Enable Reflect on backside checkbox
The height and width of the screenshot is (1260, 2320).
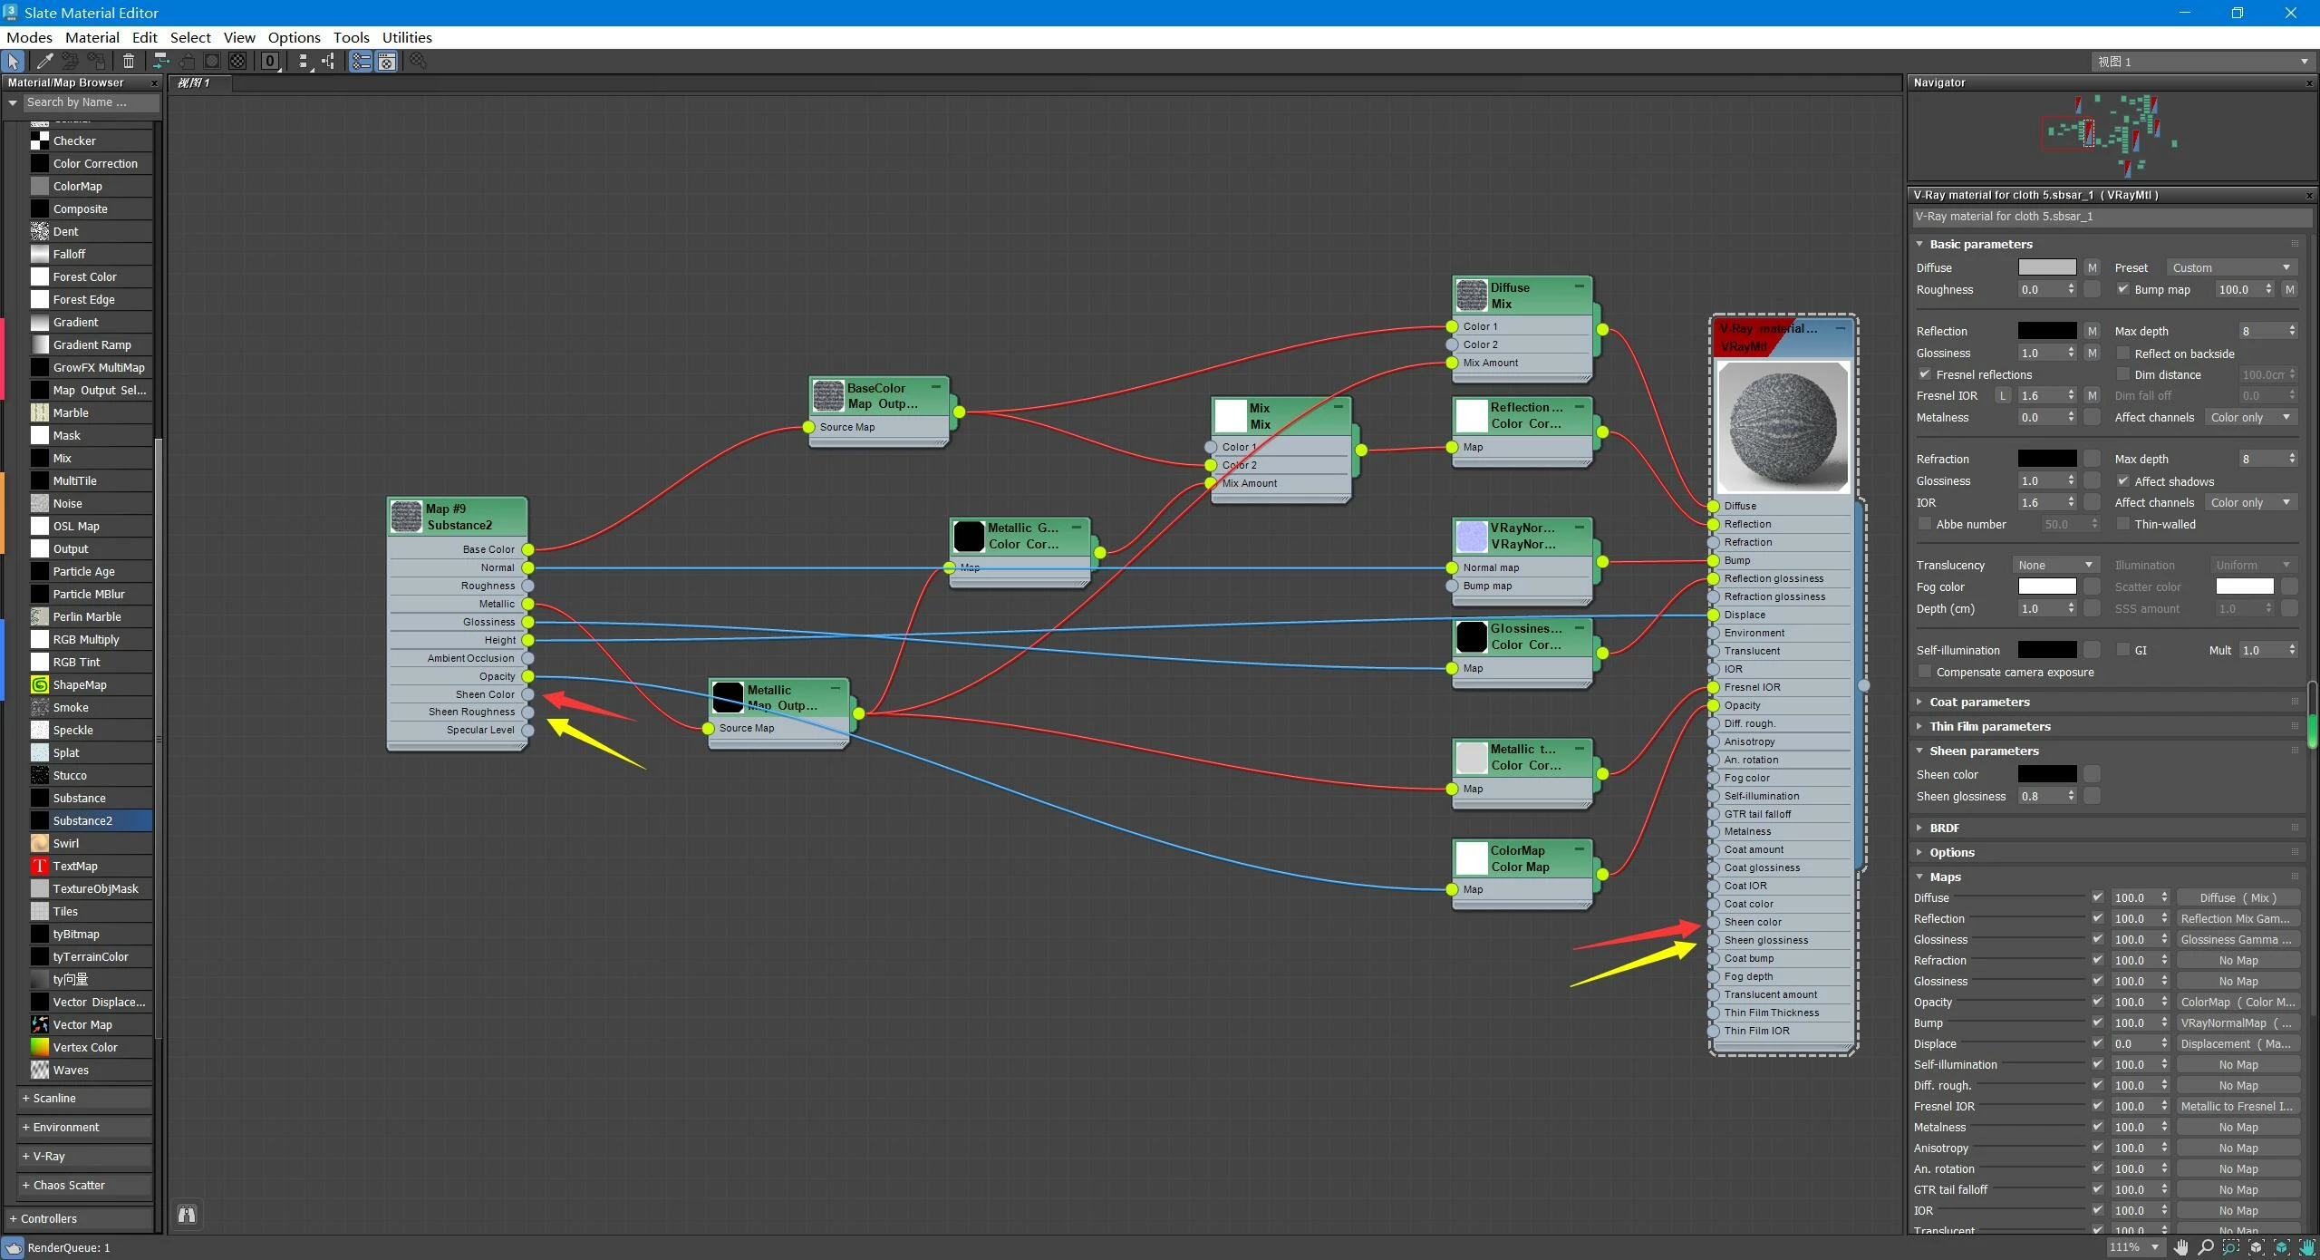coord(2122,354)
